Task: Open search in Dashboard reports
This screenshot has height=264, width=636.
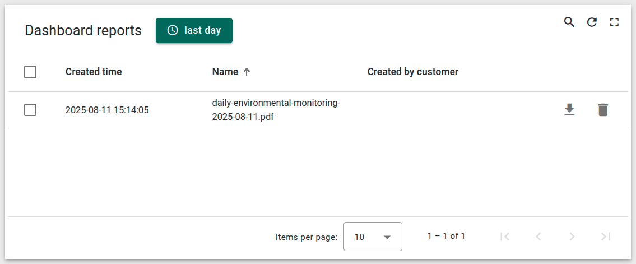Action: click(569, 22)
